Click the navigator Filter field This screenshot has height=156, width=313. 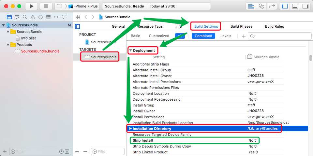click(40, 152)
